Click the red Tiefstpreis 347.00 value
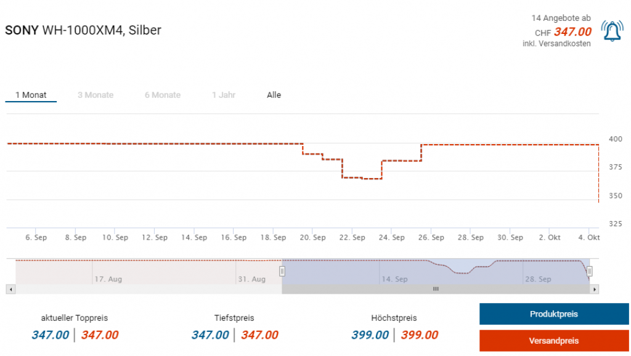This screenshot has width=631, height=356. point(259,335)
